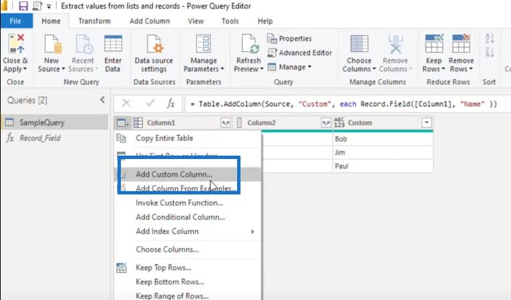Click the Refresh Preview icon

pyautogui.click(x=249, y=43)
